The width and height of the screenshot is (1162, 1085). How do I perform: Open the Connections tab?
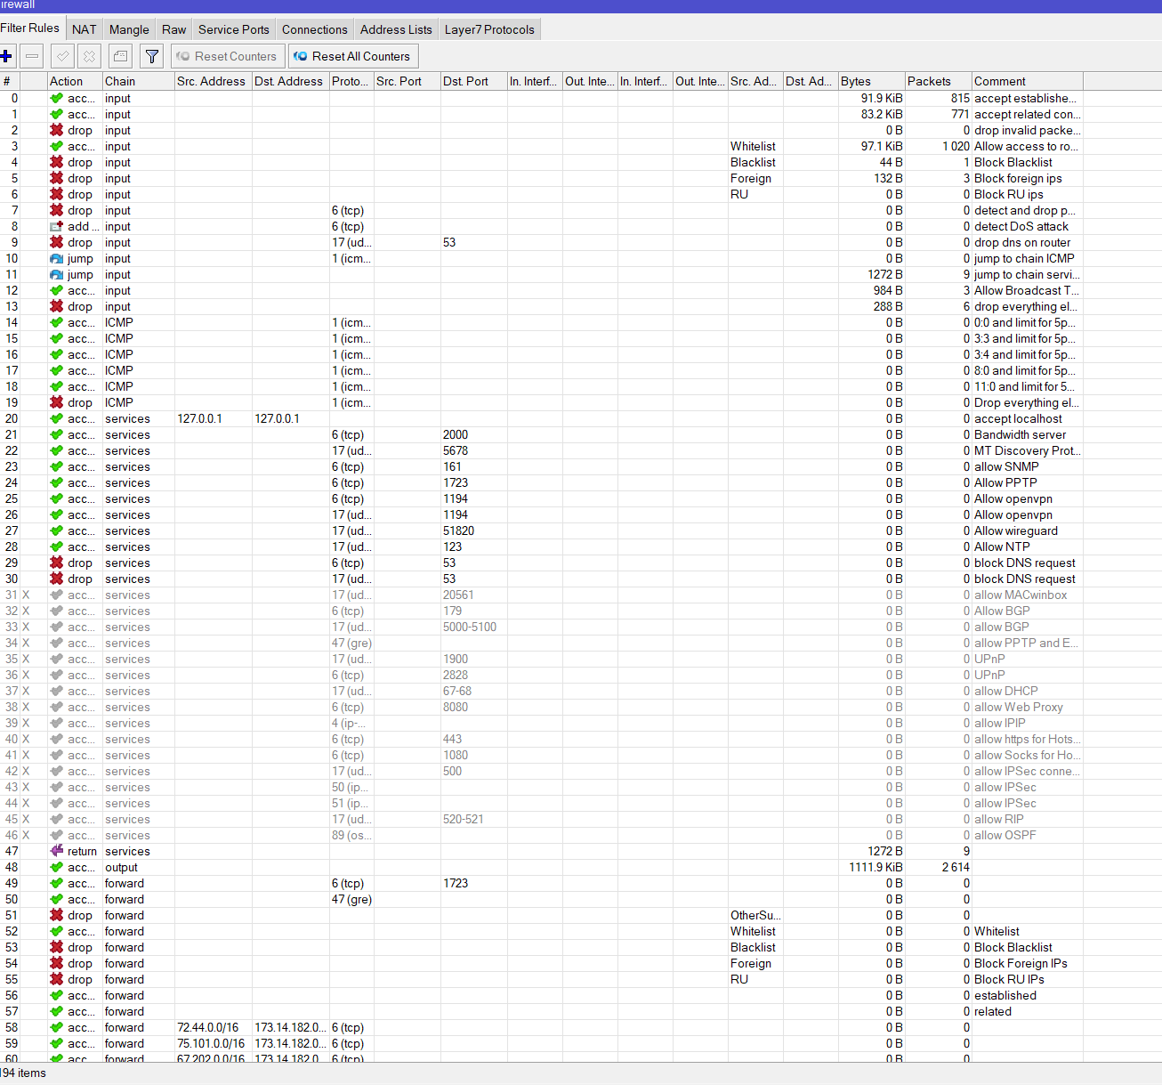click(315, 29)
